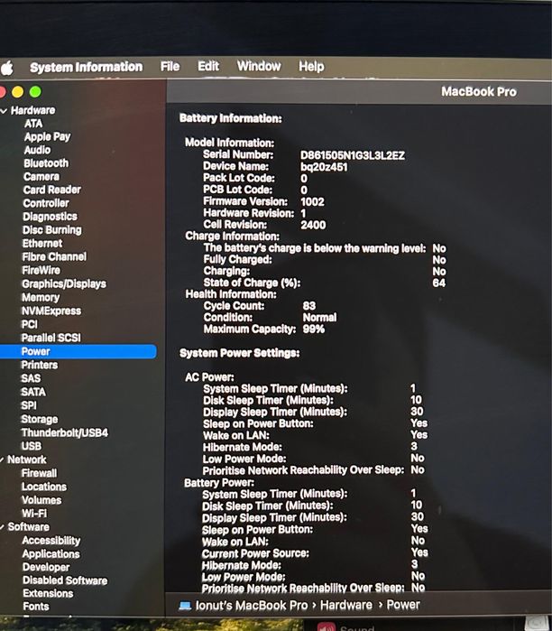Select Firewall under Network
This screenshot has width=552, height=631.
[x=39, y=473]
